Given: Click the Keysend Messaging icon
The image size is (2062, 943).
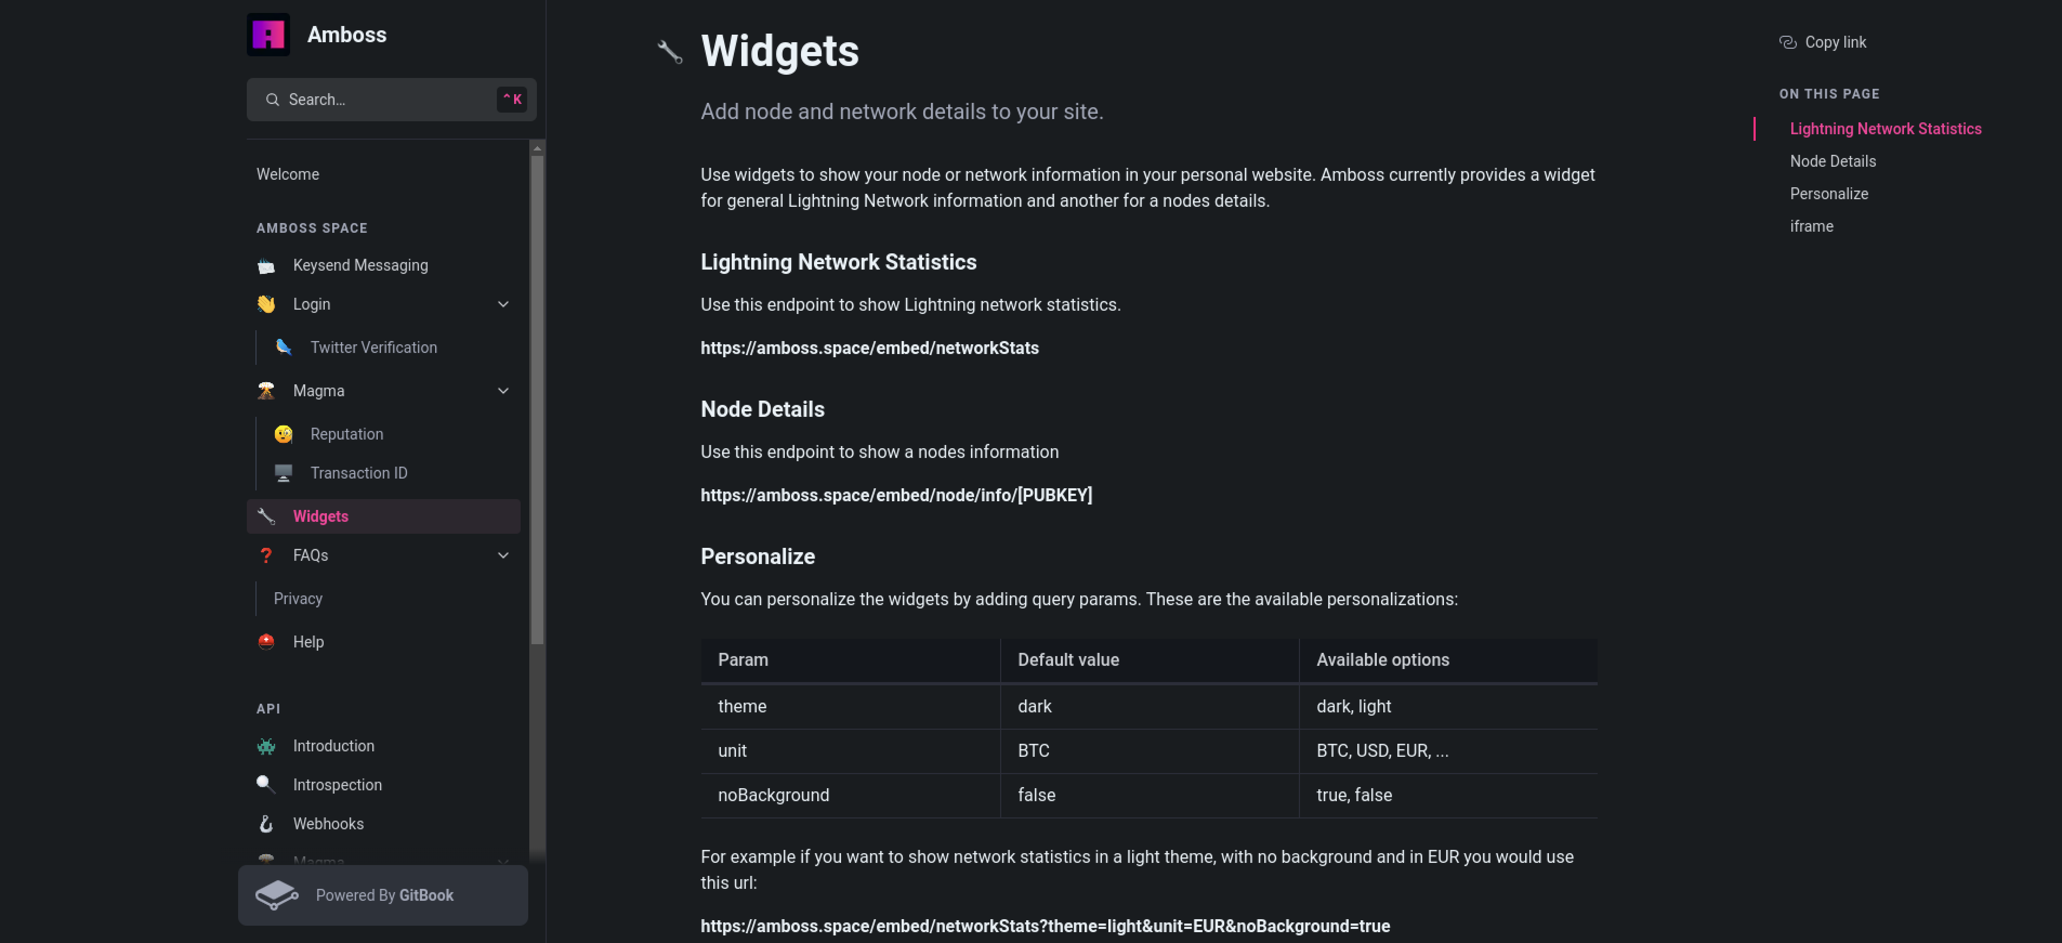Looking at the screenshot, I should 266,266.
